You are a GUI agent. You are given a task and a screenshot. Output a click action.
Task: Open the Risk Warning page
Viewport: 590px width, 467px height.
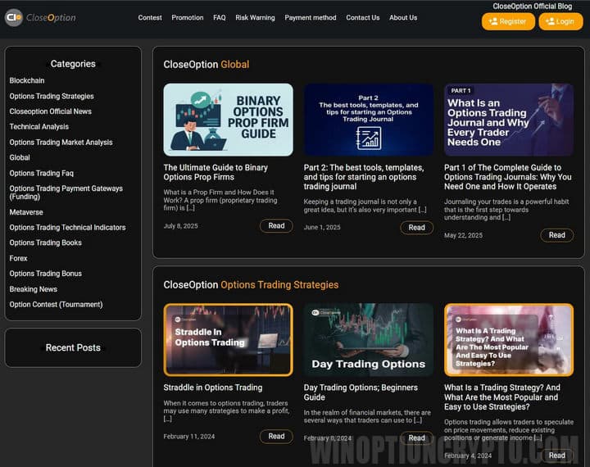[255, 18]
